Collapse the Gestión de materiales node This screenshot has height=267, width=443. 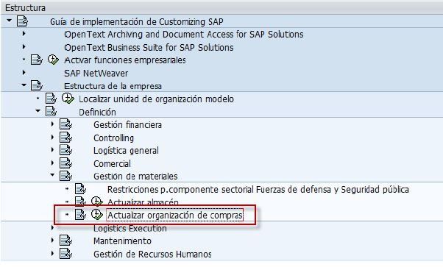click(x=52, y=175)
